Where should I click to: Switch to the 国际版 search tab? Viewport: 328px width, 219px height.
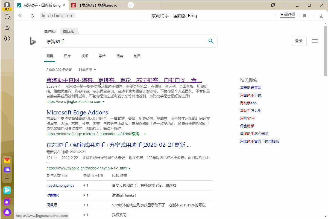point(69,31)
